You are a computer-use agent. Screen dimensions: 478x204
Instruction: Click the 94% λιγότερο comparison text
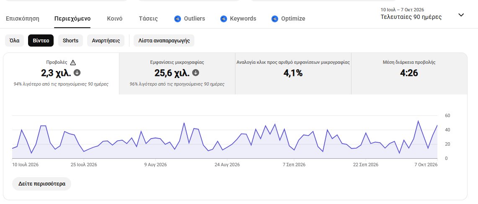pyautogui.click(x=61, y=84)
